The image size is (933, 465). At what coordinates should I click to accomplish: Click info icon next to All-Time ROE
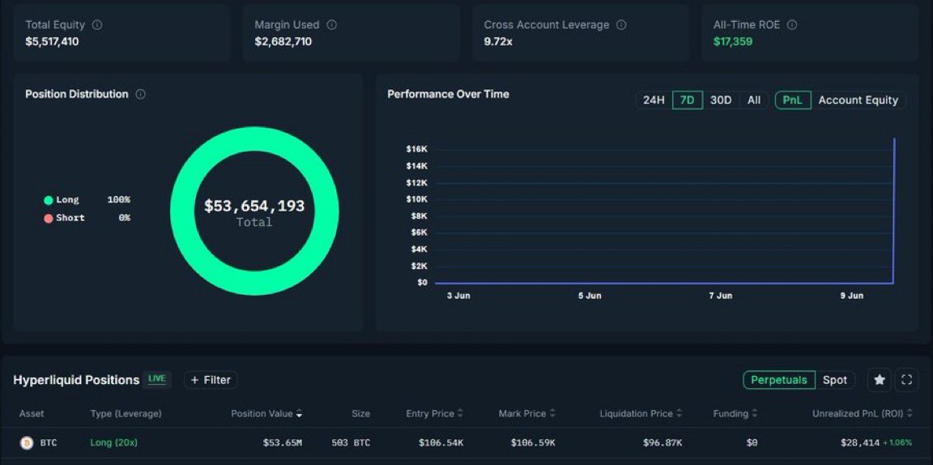pyautogui.click(x=792, y=25)
